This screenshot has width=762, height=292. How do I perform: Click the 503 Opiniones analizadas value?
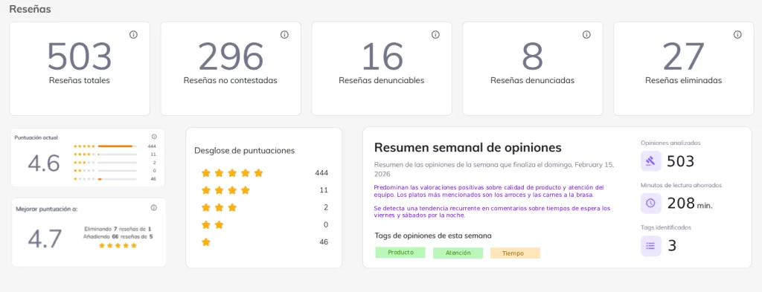[681, 161]
